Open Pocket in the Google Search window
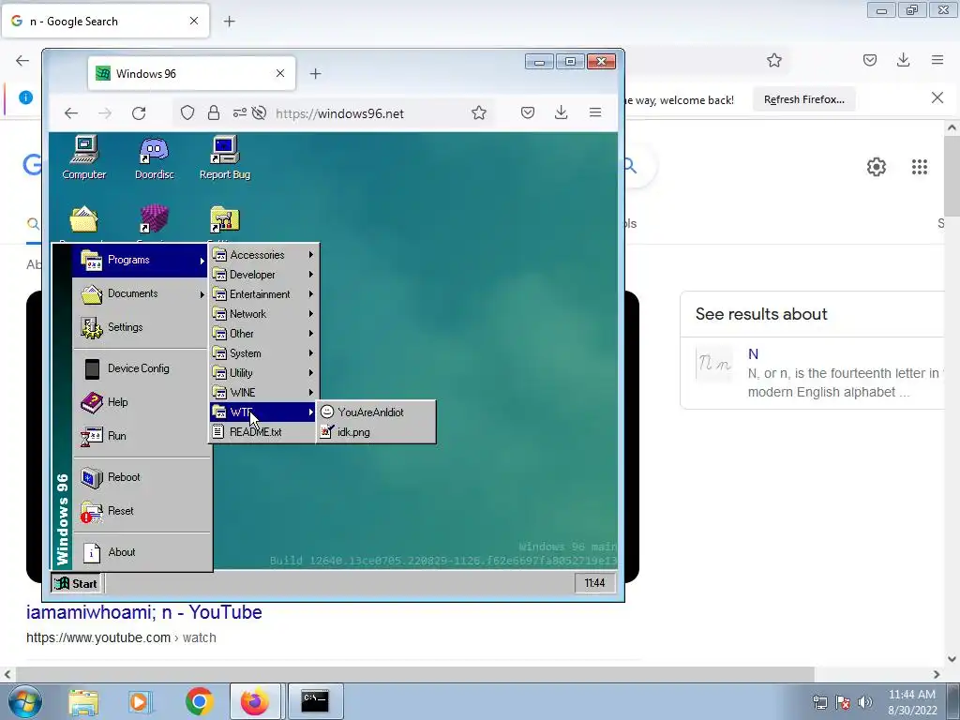Screen dimensions: 960x720 click(x=869, y=60)
